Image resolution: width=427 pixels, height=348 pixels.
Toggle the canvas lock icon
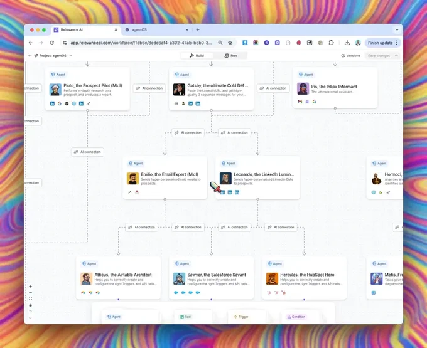[31, 305]
